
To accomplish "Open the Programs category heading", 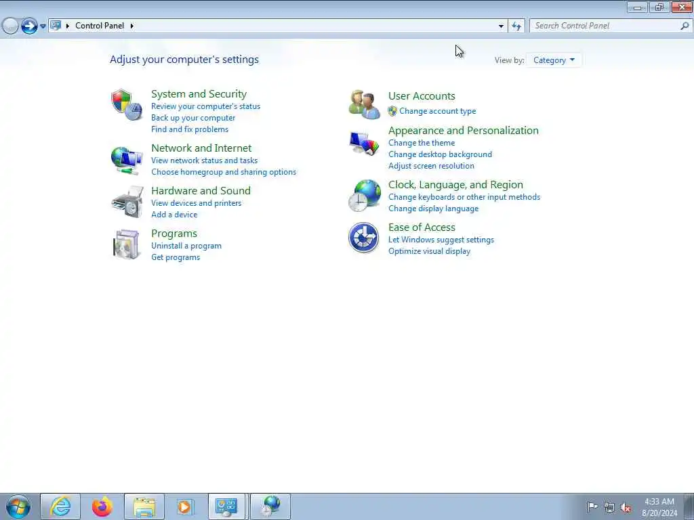I will click(x=174, y=234).
